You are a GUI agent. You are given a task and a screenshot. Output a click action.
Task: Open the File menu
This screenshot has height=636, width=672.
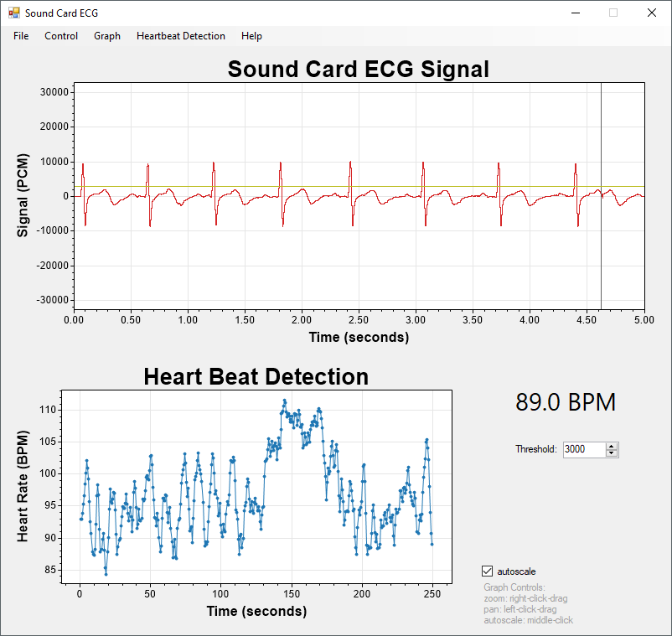21,36
